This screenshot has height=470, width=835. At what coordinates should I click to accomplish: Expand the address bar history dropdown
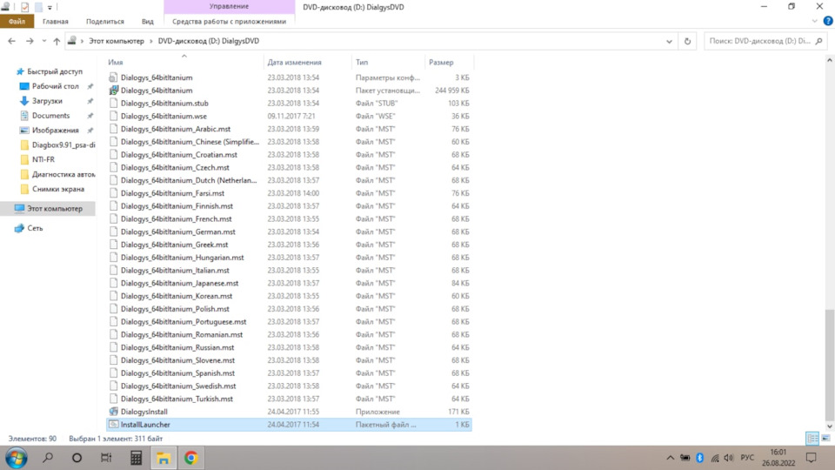669,41
